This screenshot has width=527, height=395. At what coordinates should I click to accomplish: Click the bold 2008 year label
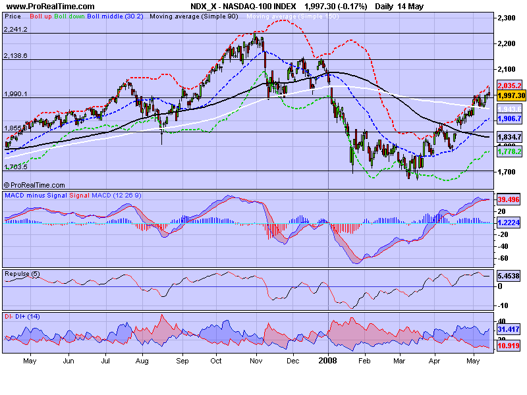pos(327,360)
